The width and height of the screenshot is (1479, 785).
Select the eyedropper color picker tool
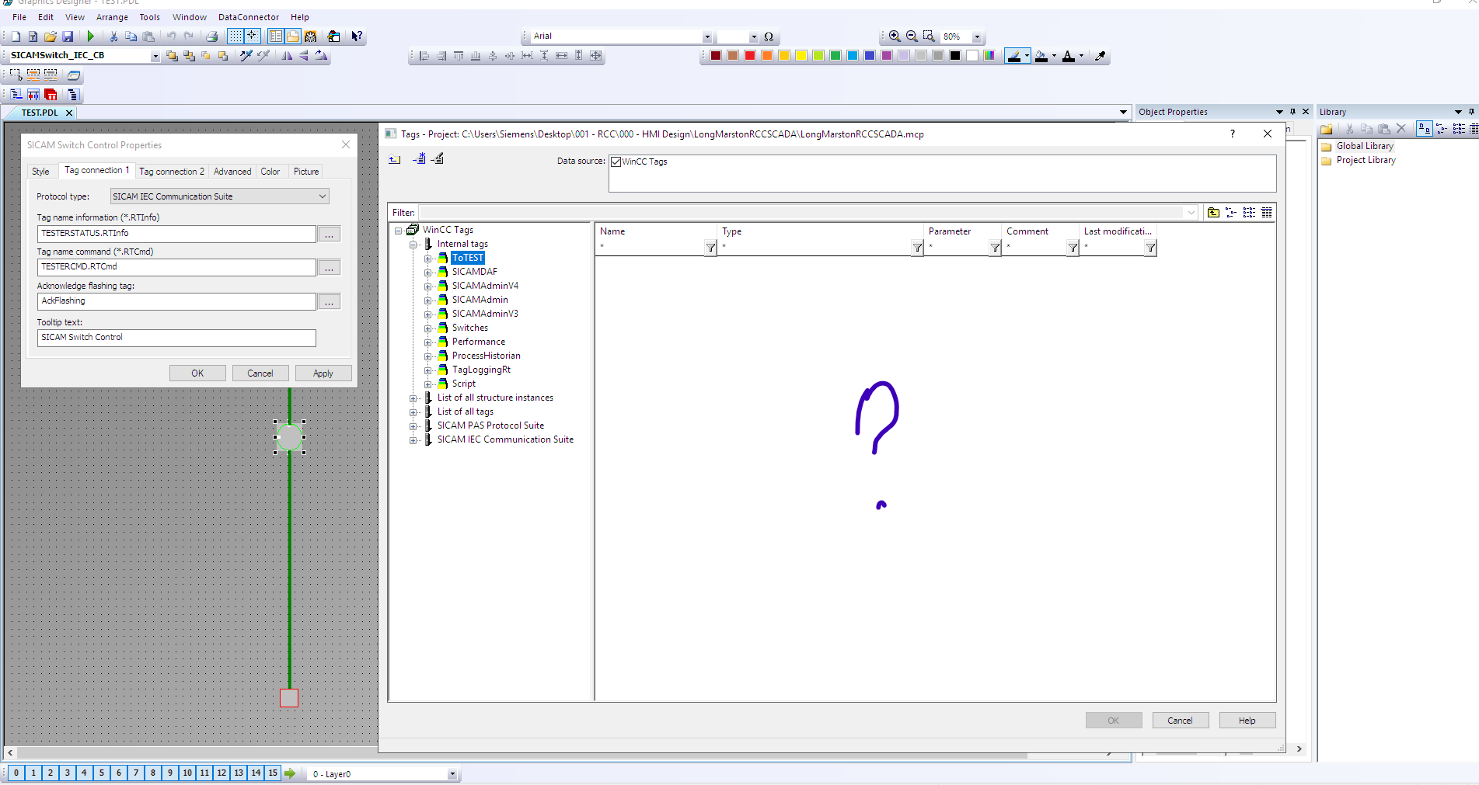pyautogui.click(x=1100, y=56)
